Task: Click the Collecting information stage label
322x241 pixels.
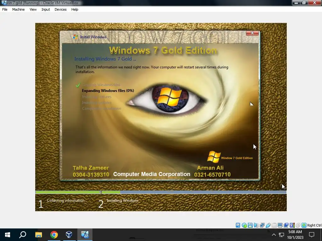Action: [66, 201]
